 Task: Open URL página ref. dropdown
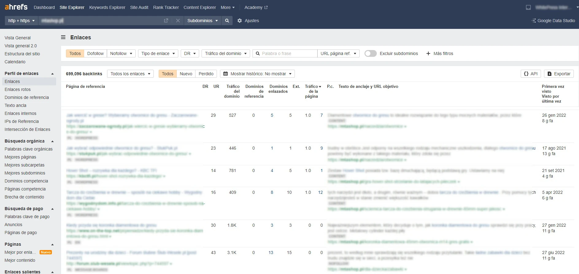coord(338,53)
